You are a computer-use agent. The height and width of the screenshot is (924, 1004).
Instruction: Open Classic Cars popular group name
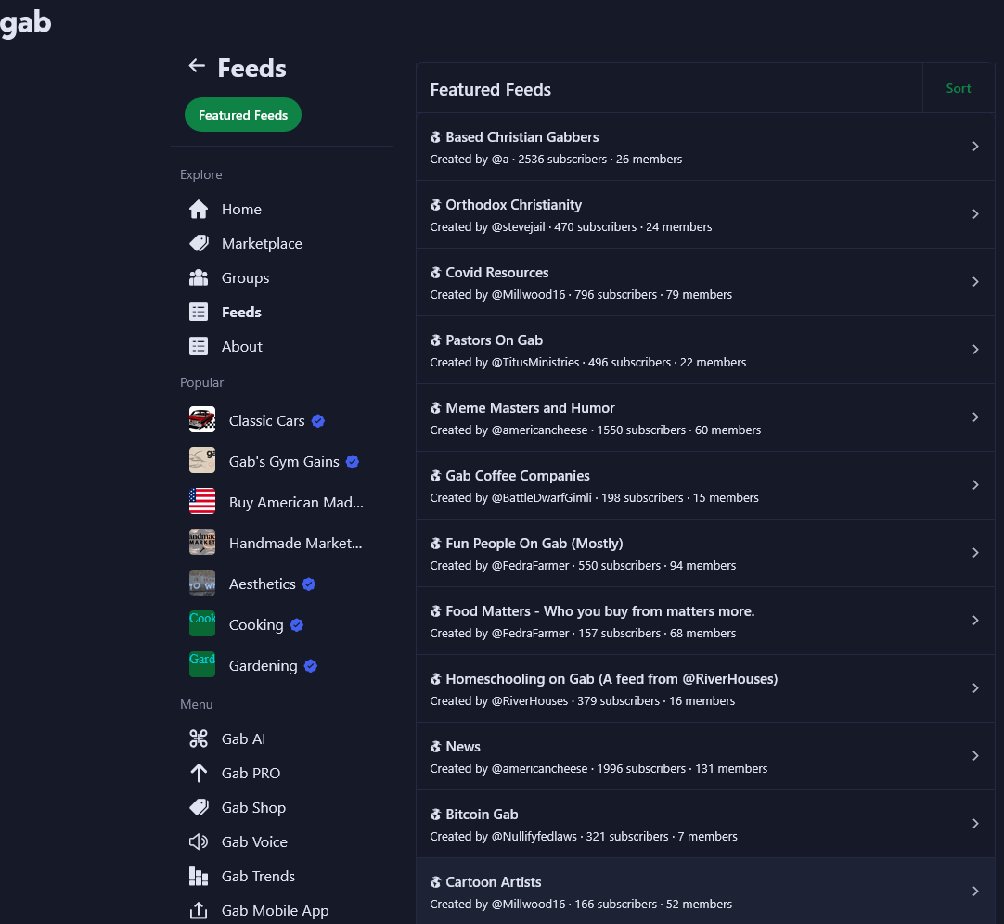tap(267, 420)
